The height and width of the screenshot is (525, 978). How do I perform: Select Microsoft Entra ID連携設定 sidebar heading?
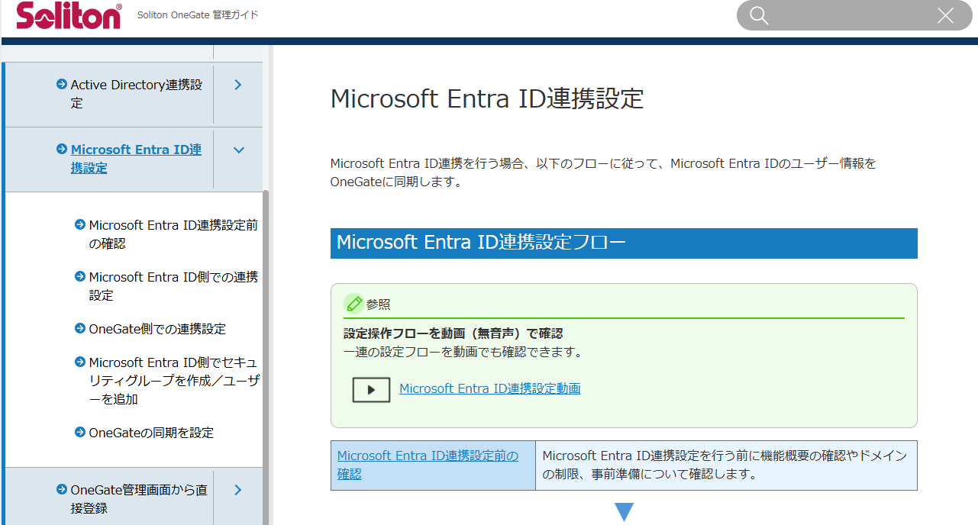click(137, 159)
